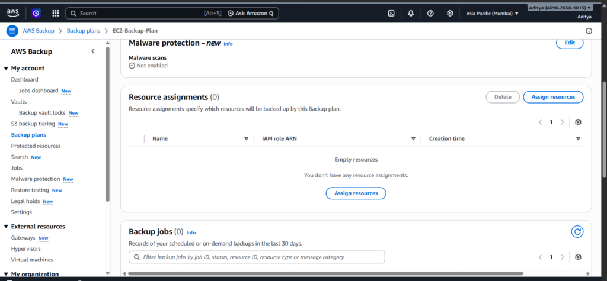Collapse the External resources section

6,227
